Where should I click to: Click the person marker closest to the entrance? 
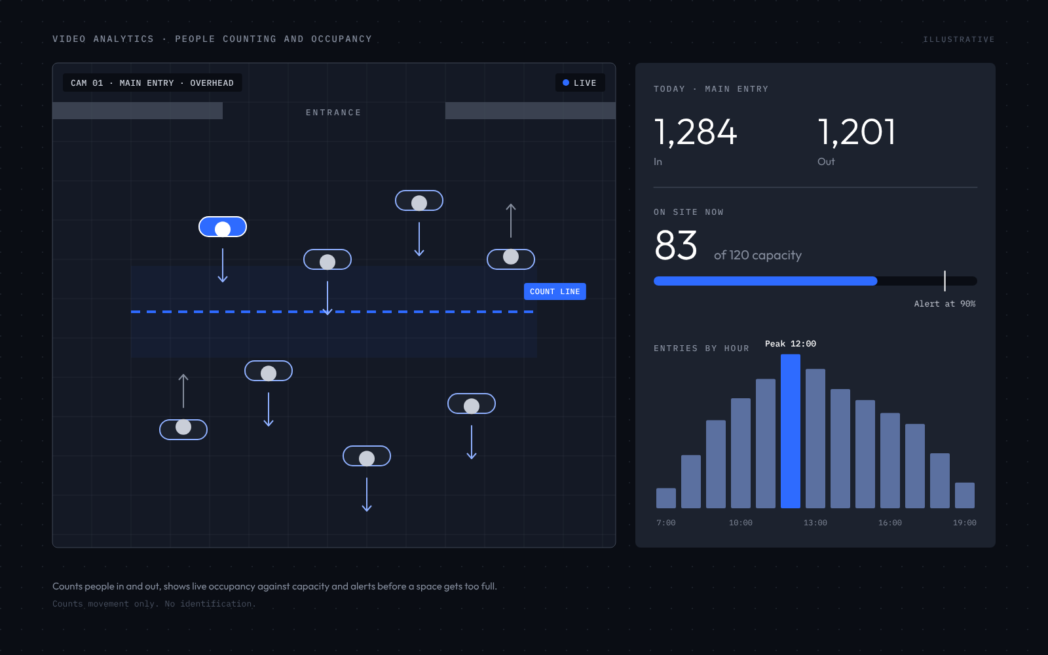pyautogui.click(x=419, y=200)
